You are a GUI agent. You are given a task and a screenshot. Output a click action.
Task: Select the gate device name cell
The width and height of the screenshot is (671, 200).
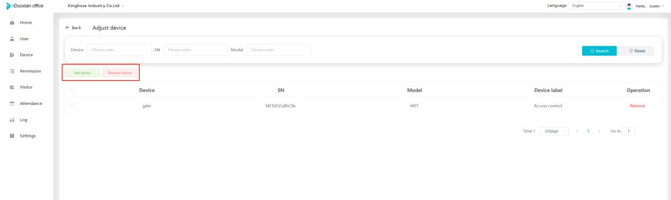coord(147,106)
